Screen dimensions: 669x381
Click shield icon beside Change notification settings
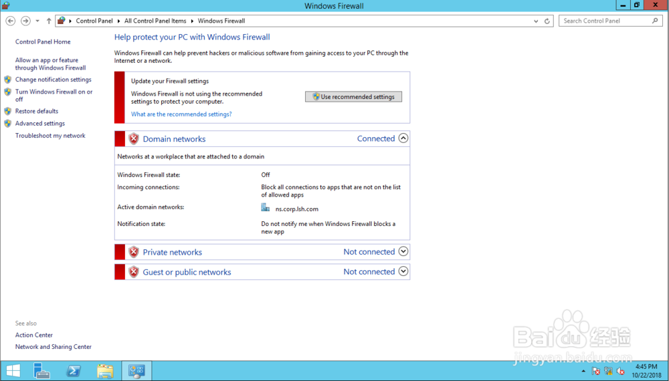pos(7,80)
